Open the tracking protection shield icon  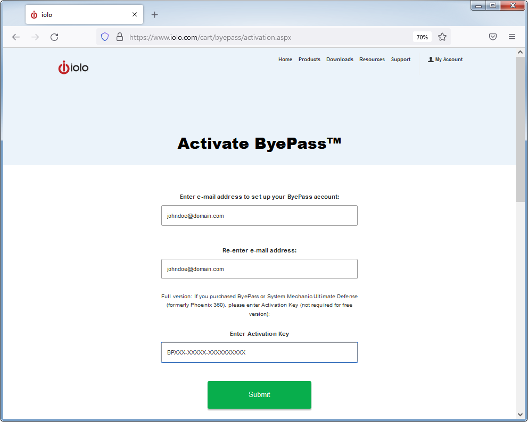(105, 37)
